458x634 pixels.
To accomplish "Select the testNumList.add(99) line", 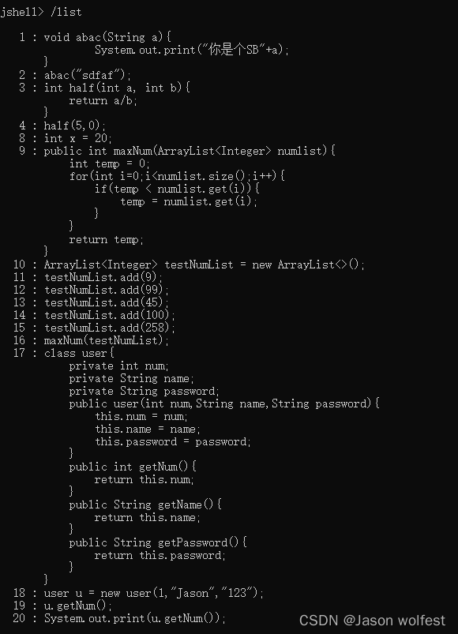I will pos(107,290).
